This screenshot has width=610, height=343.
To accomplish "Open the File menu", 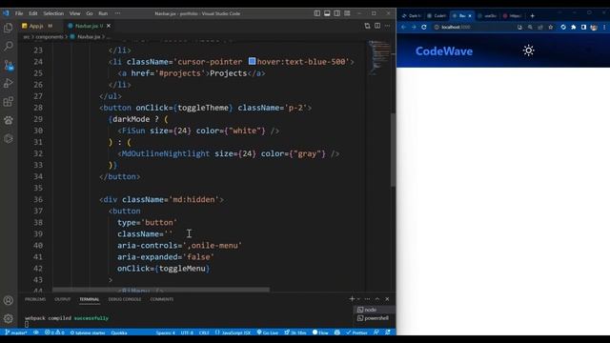I will (19, 13).
